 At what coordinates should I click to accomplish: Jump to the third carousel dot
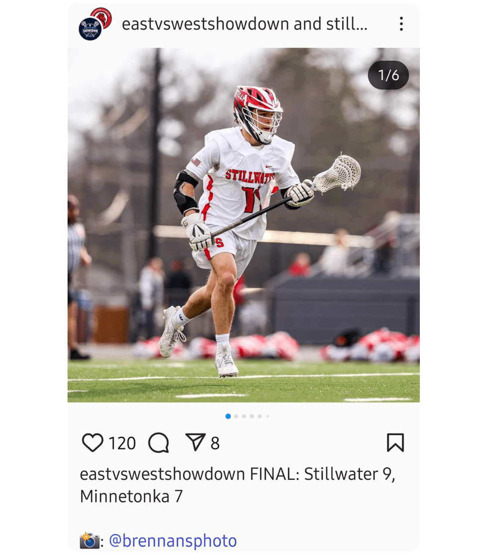[244, 416]
